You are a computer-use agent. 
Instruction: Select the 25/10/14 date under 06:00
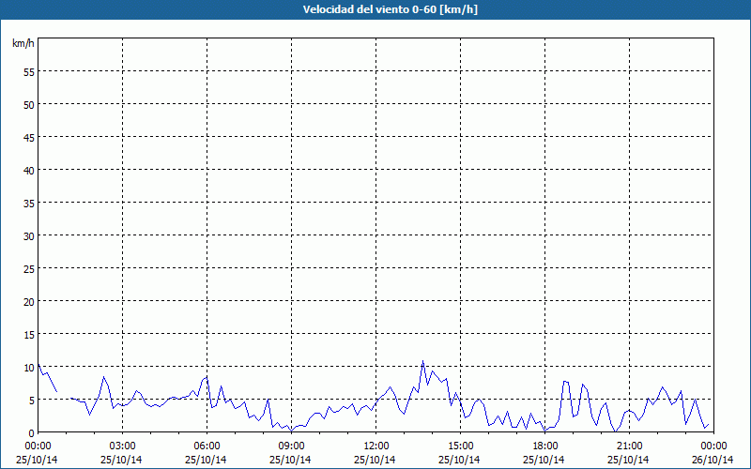coord(206,460)
